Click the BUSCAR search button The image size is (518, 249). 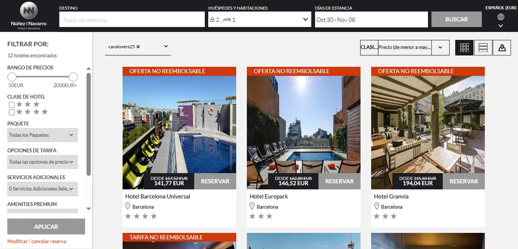pos(457,19)
